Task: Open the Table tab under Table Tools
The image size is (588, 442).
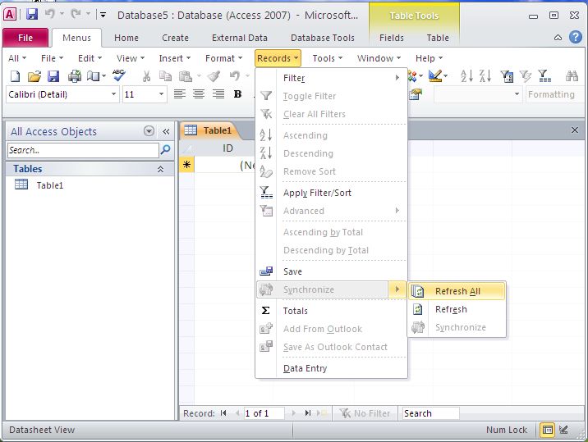Action: (438, 38)
